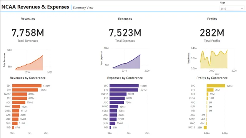Image resolution: width=246 pixels, height=138 pixels.
Task: Click the B12 expenses bar labeled 806M
Action: coord(117,98)
